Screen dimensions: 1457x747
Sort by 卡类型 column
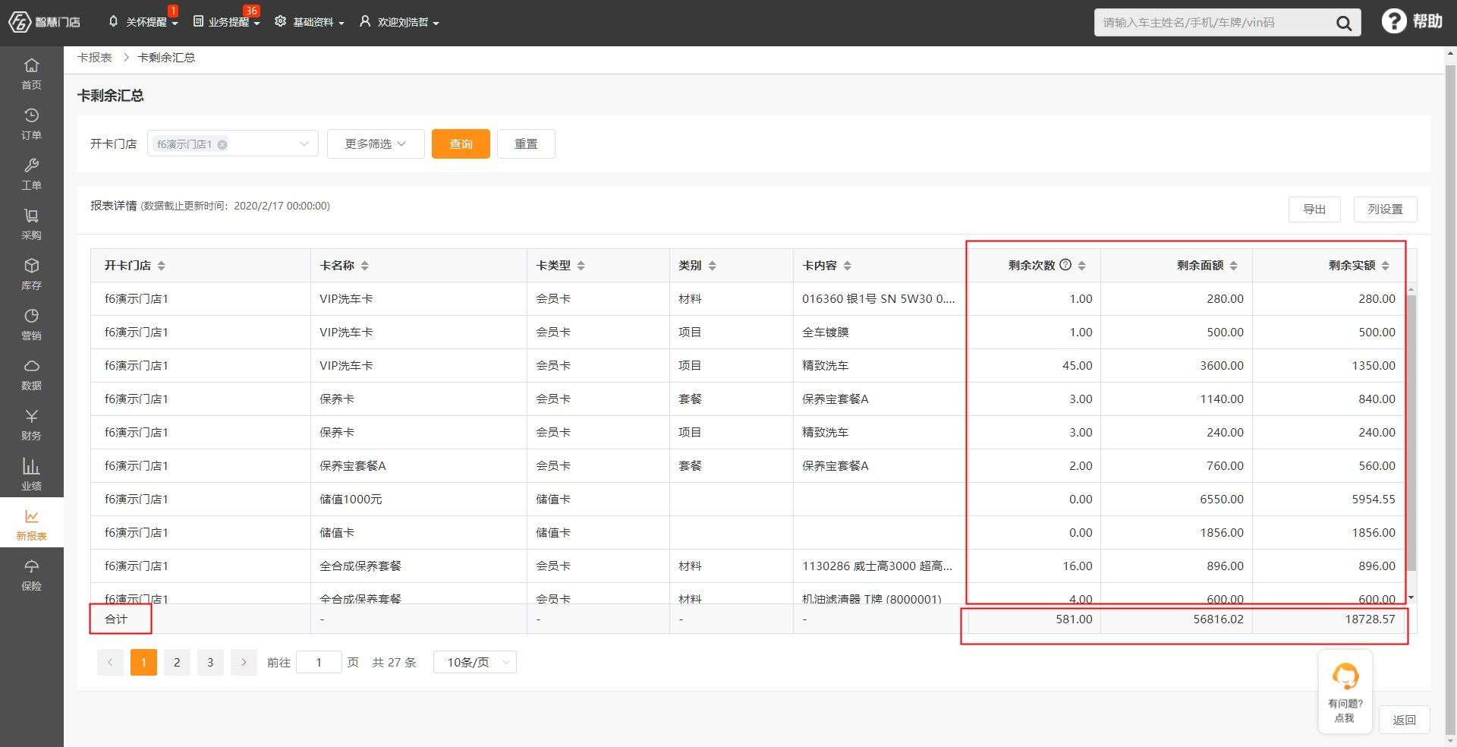click(581, 266)
